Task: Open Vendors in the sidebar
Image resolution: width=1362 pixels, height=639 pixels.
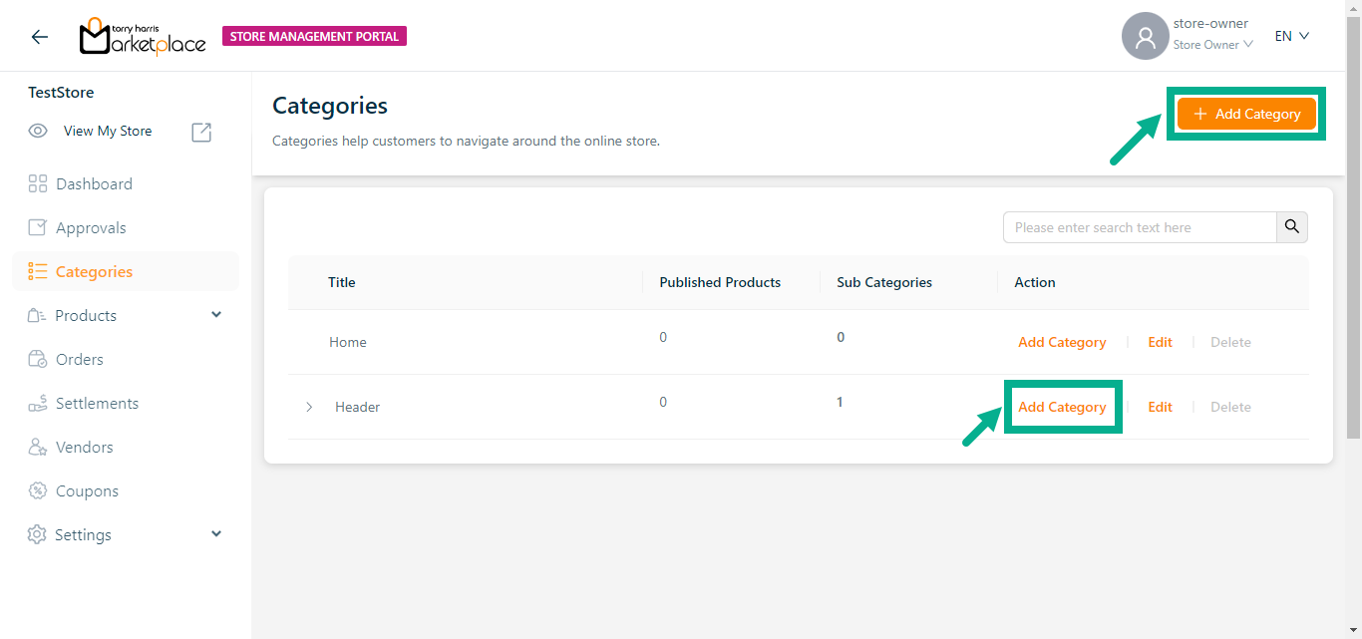Action: tap(84, 447)
